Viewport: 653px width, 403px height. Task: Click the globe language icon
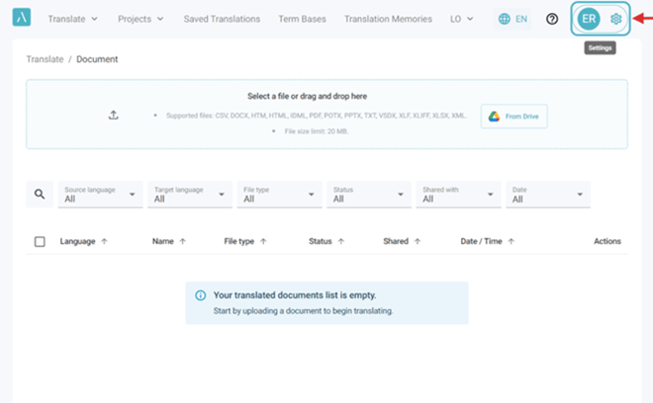point(505,19)
